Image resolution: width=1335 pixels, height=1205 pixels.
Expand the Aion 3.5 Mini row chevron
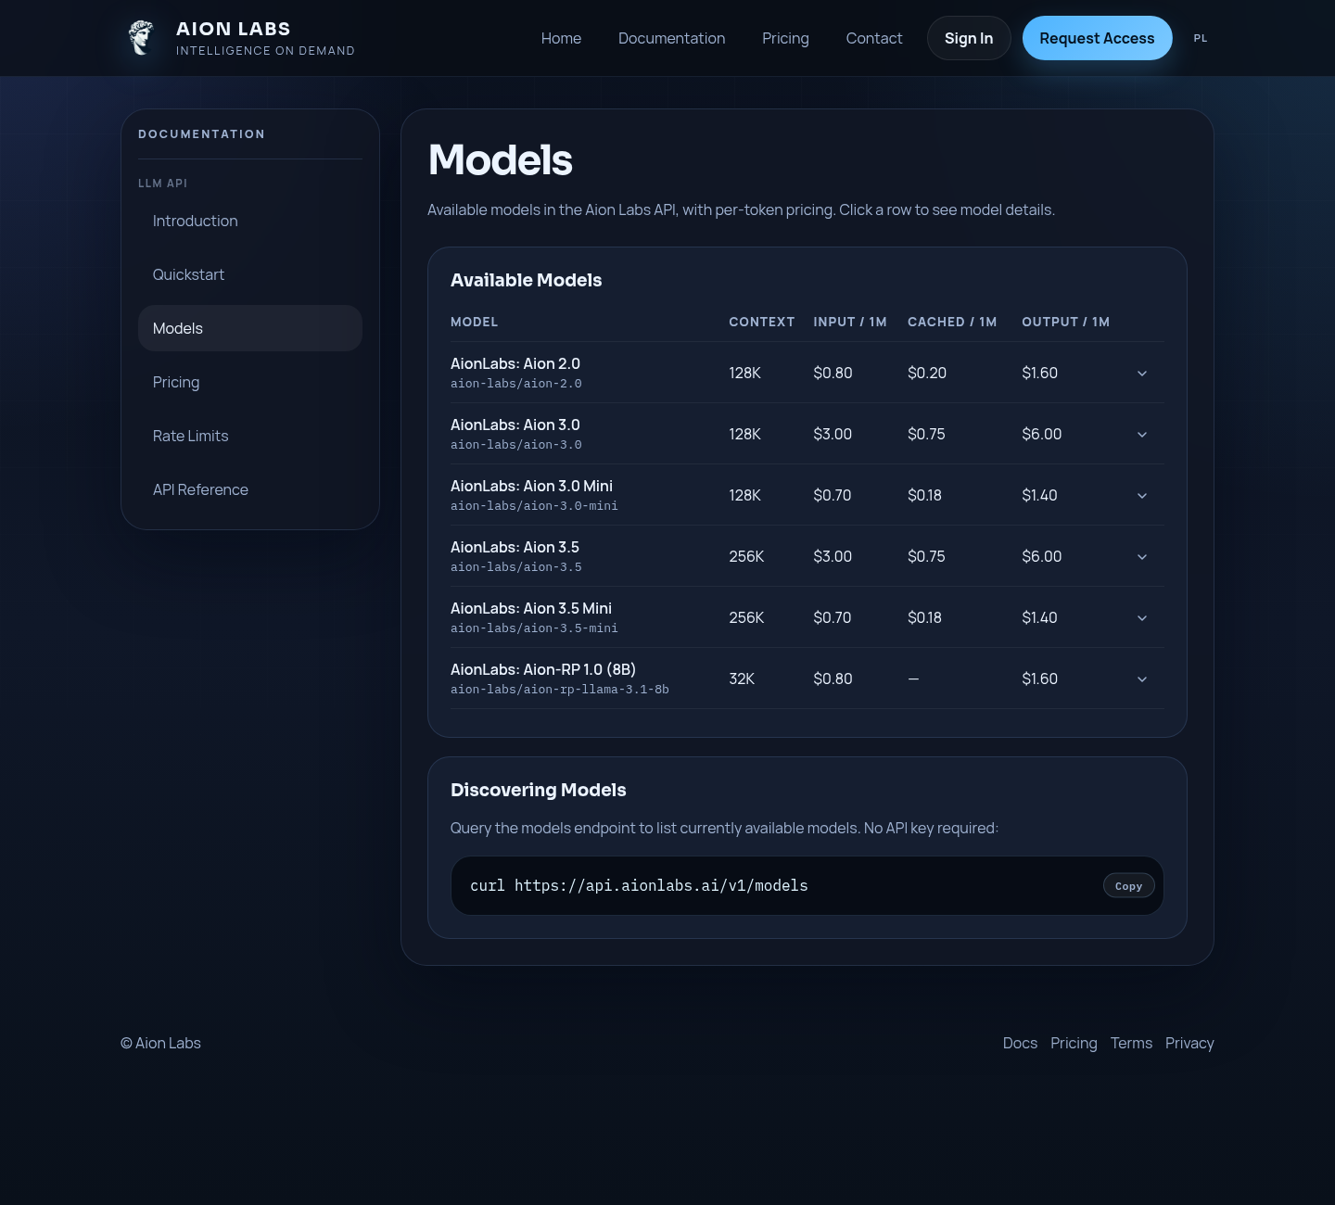click(1142, 618)
